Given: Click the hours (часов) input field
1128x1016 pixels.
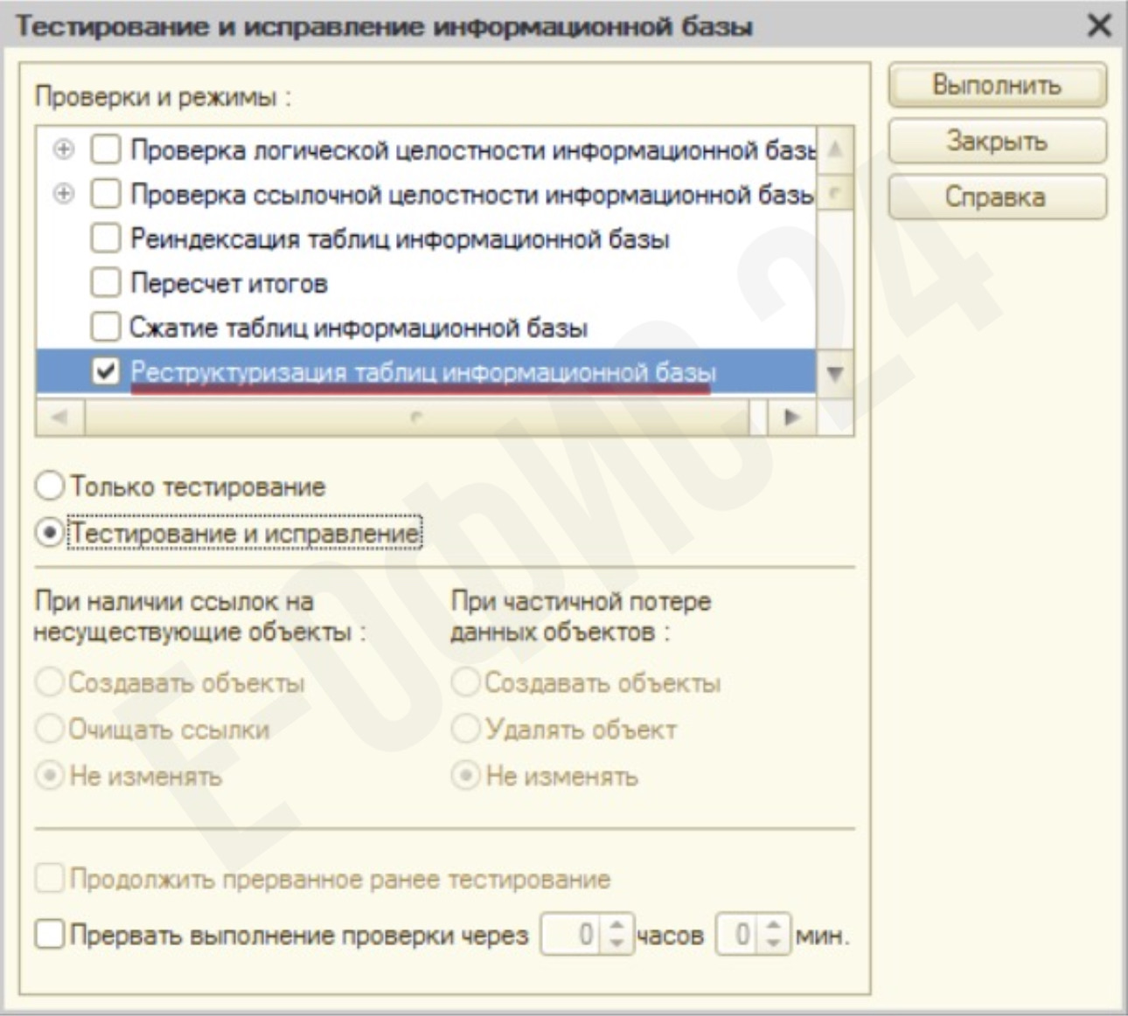Looking at the screenshot, I should pyautogui.click(x=573, y=935).
